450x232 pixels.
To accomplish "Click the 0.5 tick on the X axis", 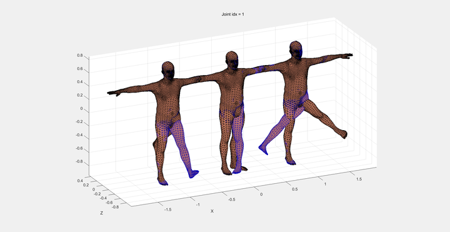I will 295,189.
